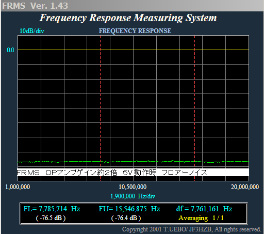Viewport: 264px width, 234px height.
Task: Click the 10,500,000 center frequency label
Action: 133,187
